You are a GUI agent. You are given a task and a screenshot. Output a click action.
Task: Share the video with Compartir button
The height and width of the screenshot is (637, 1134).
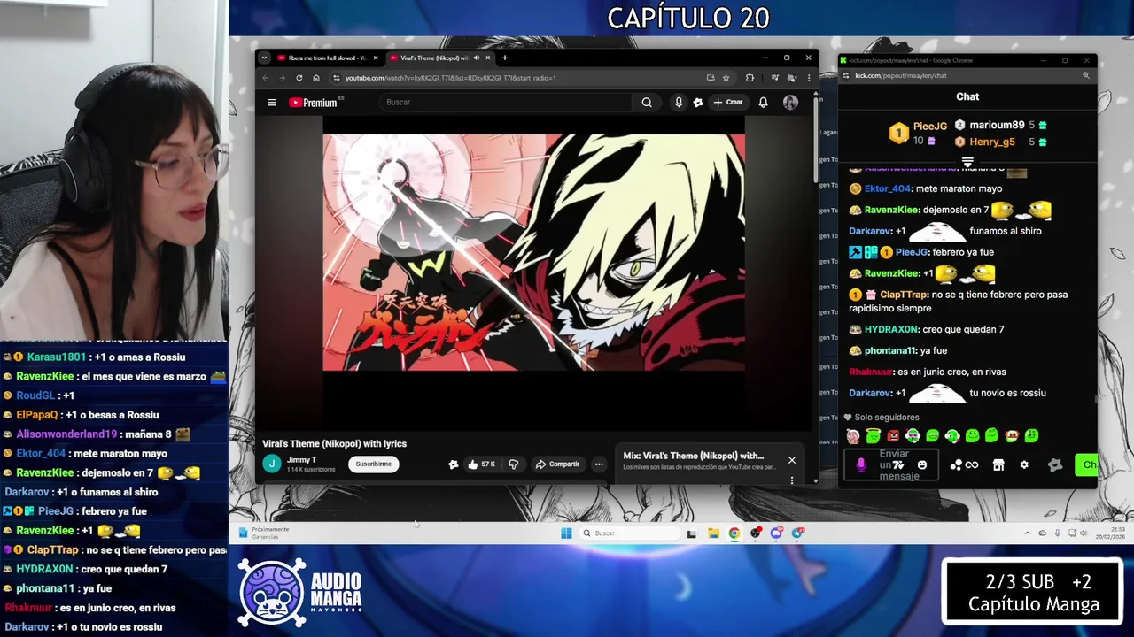point(557,464)
